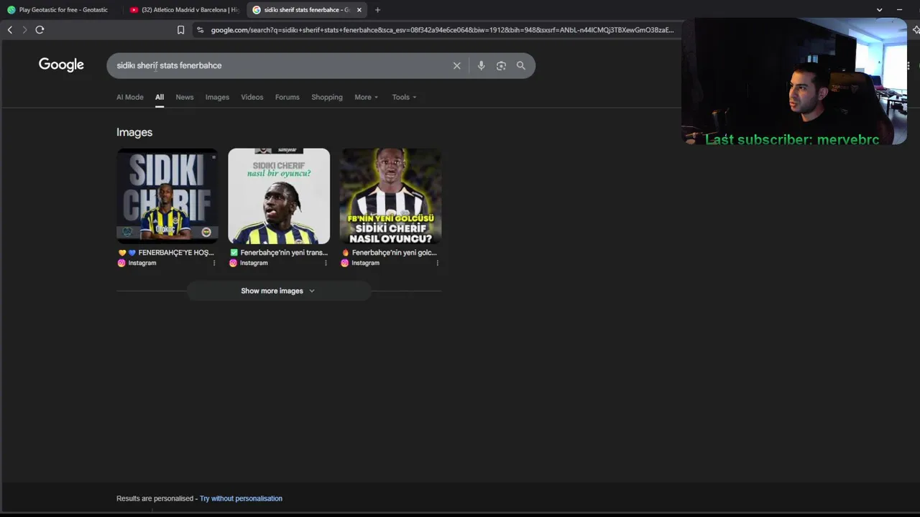Open search by image camera icon

[501, 65]
